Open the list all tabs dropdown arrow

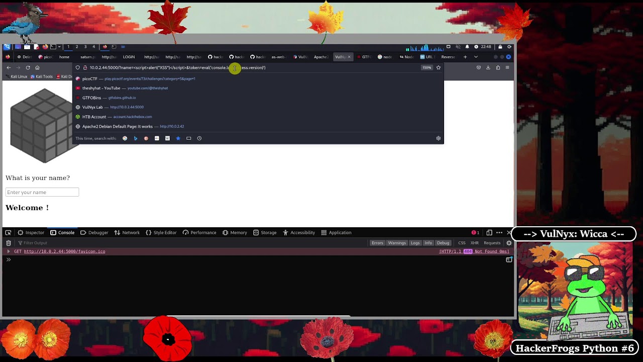pos(476,57)
